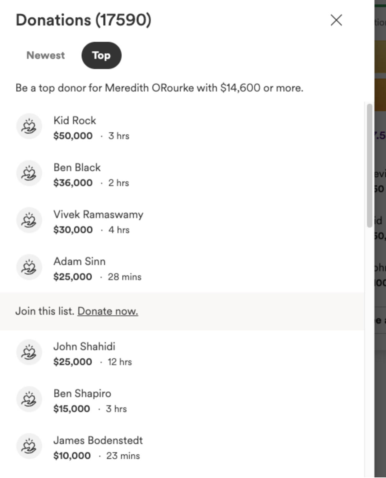
Task: Click the Donations (17590) heading
Action: 84,20
